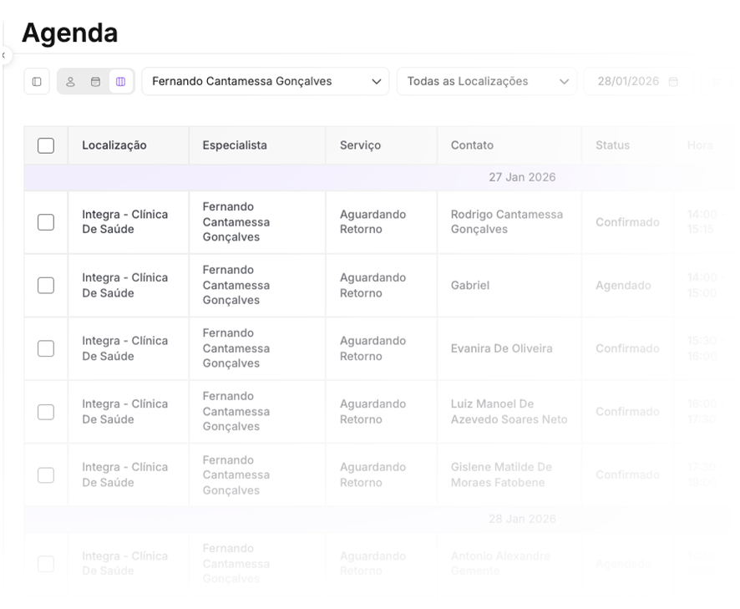This screenshot has height=609, width=740.
Task: Tick the Evanira De Oliveira row checkbox
Action: pos(46,348)
